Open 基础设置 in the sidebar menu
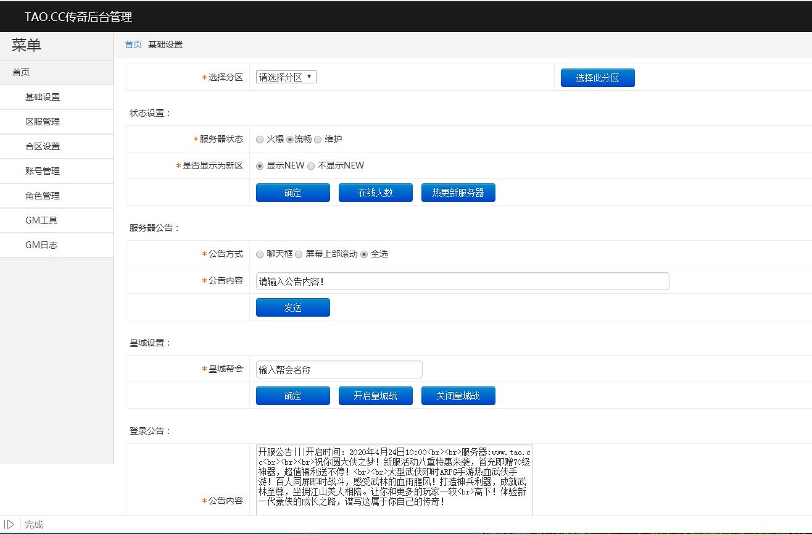 pos(43,97)
